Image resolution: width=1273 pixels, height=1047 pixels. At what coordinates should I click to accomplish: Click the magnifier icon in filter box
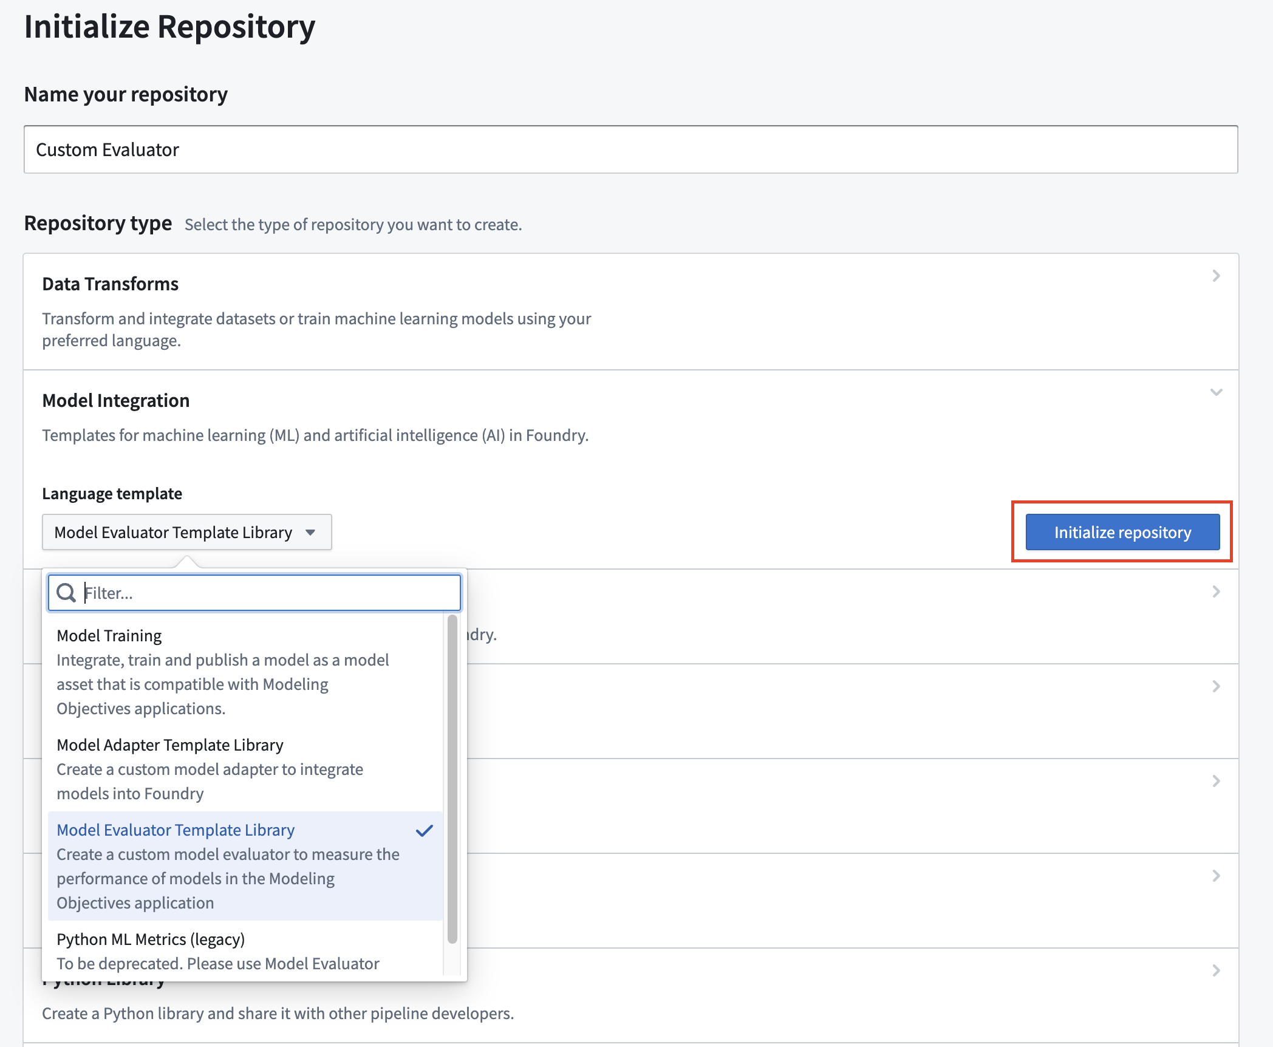(x=66, y=593)
